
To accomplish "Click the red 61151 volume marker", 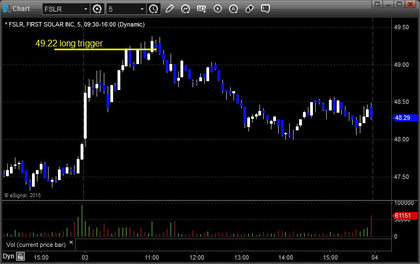I will (405, 215).
